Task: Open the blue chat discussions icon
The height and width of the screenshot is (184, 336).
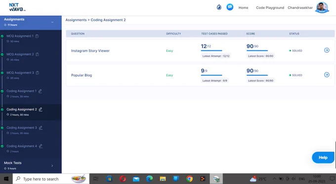Action: pos(230,7)
